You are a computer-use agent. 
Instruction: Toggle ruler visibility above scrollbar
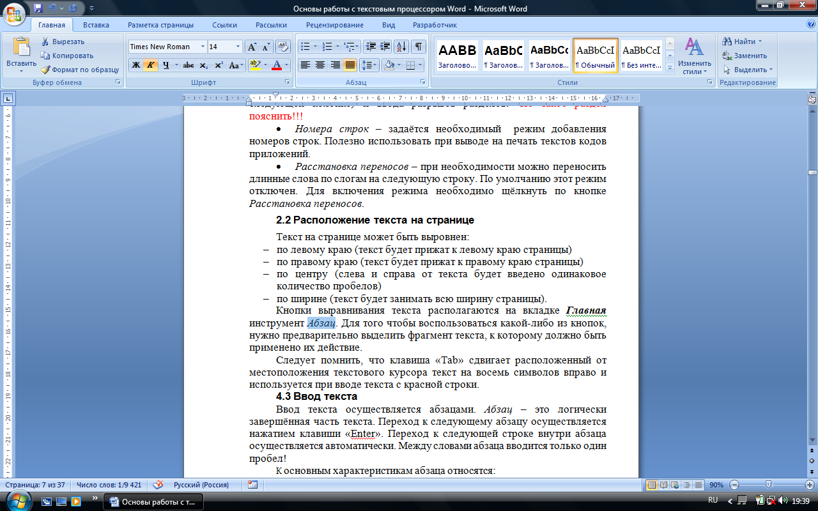click(x=812, y=99)
